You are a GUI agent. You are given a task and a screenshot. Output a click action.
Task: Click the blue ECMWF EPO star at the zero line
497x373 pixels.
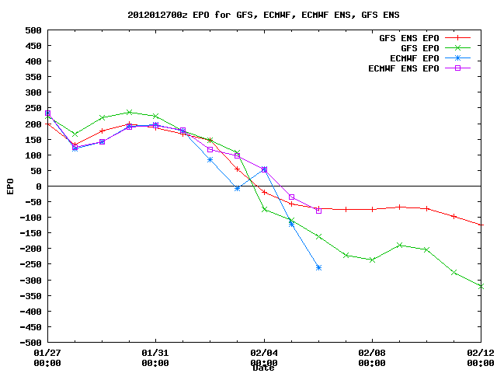pos(237,189)
